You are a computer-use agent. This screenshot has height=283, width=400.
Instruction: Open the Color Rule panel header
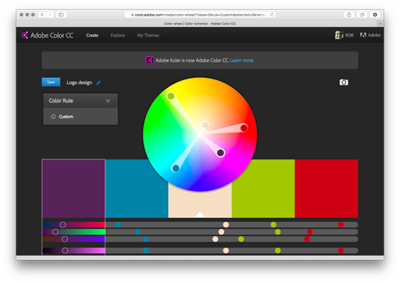tap(81, 100)
